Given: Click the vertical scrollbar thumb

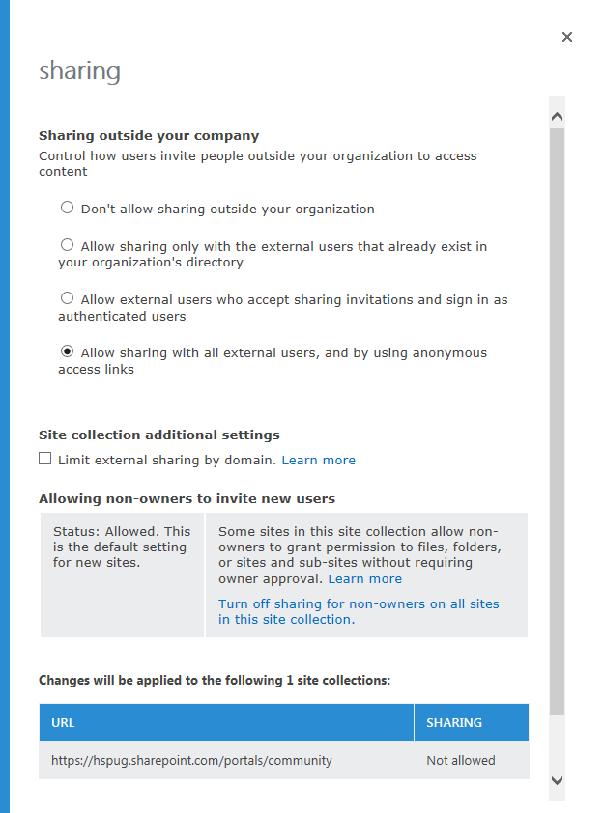Looking at the screenshot, I should pos(557,422).
